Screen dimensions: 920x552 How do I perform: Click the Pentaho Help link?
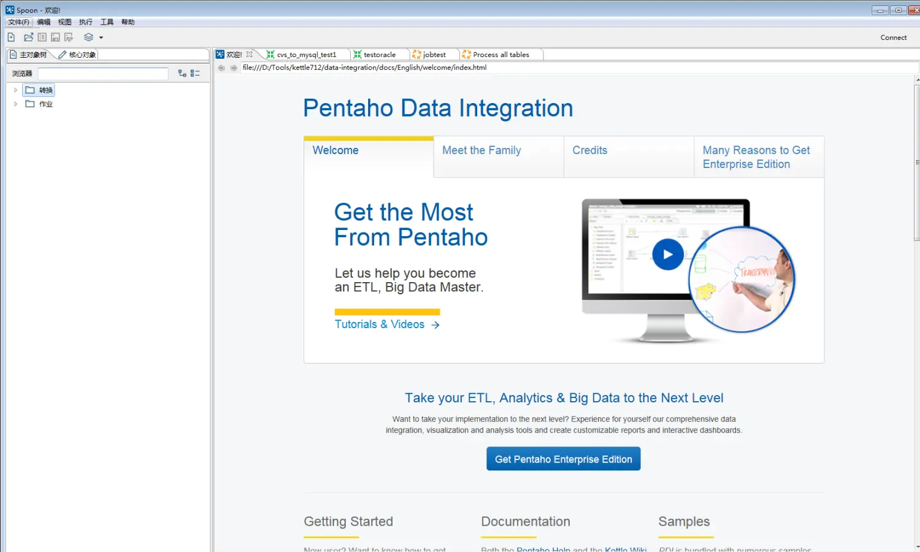pos(543,550)
